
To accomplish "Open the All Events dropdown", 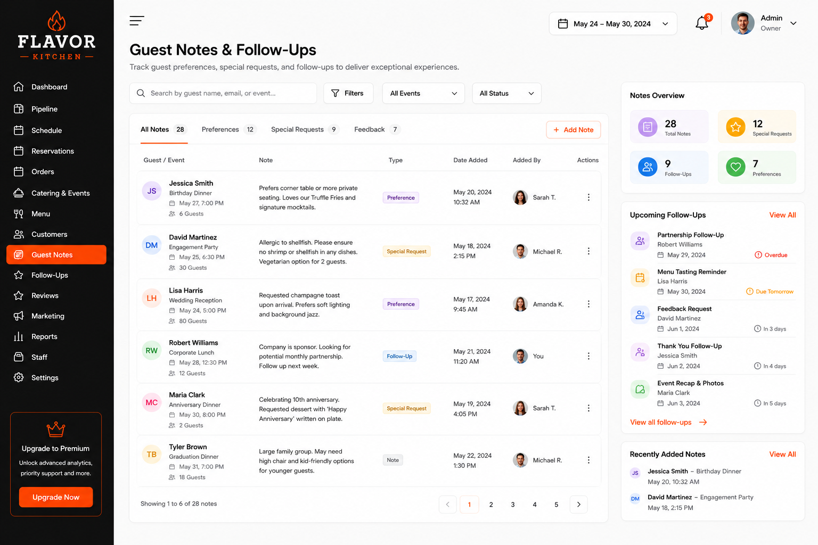I will pyautogui.click(x=423, y=93).
